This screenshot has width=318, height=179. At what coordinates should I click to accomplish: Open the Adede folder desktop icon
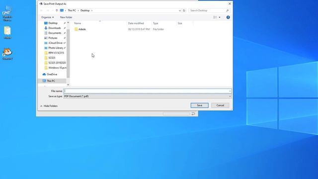tap(7, 32)
